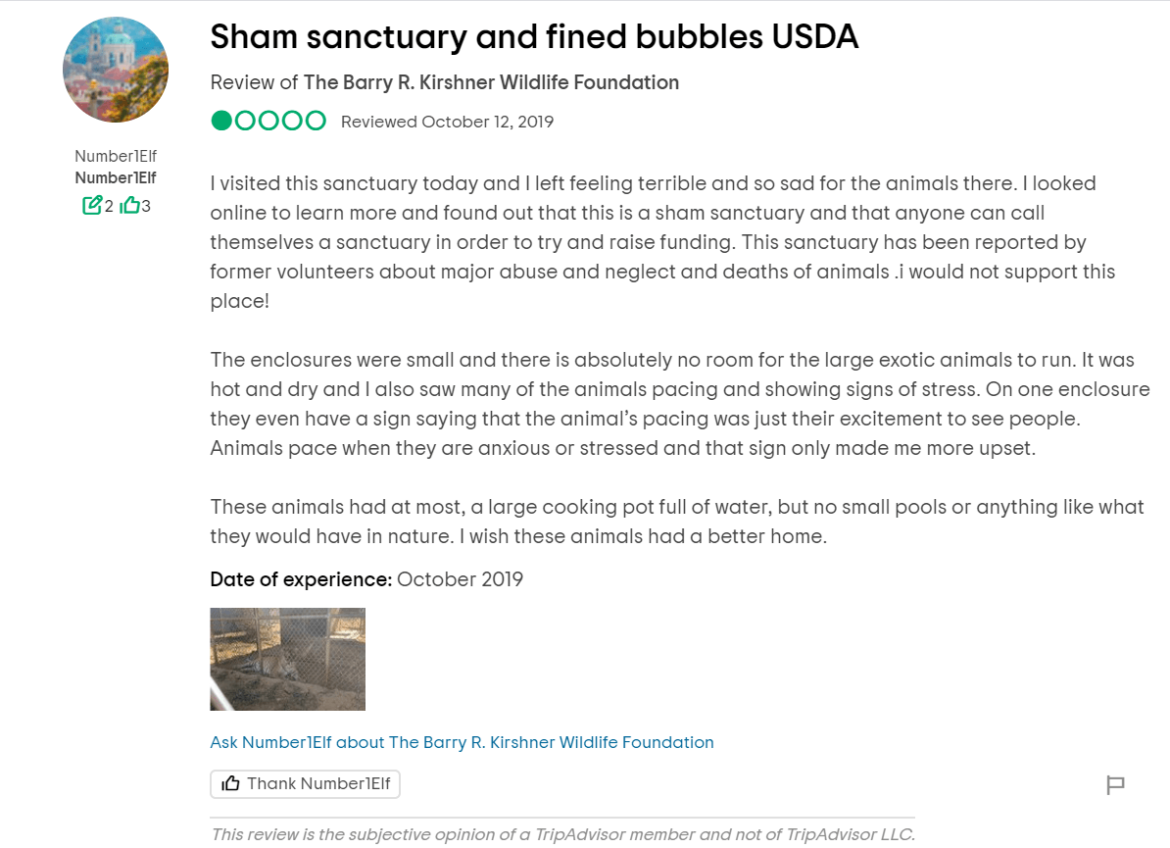Click the pencil contributions icon
The image size is (1170, 848).
[x=92, y=206]
